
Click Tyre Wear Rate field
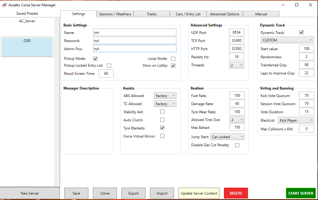237,112
